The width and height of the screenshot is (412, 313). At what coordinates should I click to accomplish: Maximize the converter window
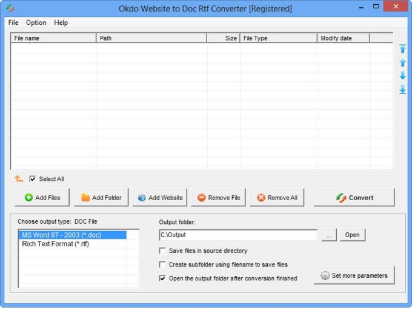pos(376,6)
